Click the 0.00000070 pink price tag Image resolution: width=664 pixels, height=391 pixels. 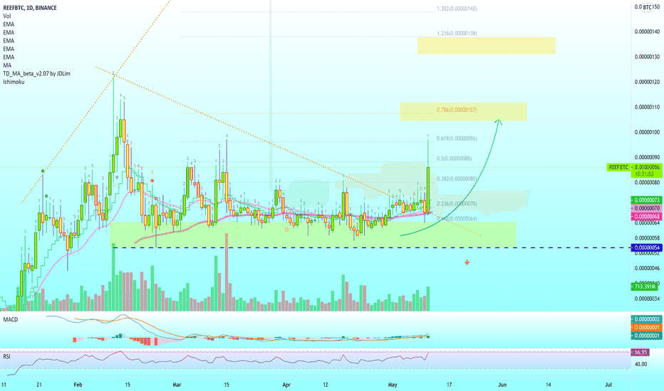[x=645, y=208]
